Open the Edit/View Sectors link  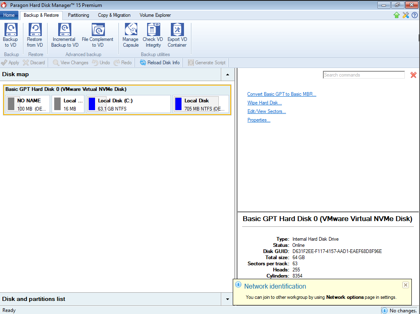pos(266,111)
